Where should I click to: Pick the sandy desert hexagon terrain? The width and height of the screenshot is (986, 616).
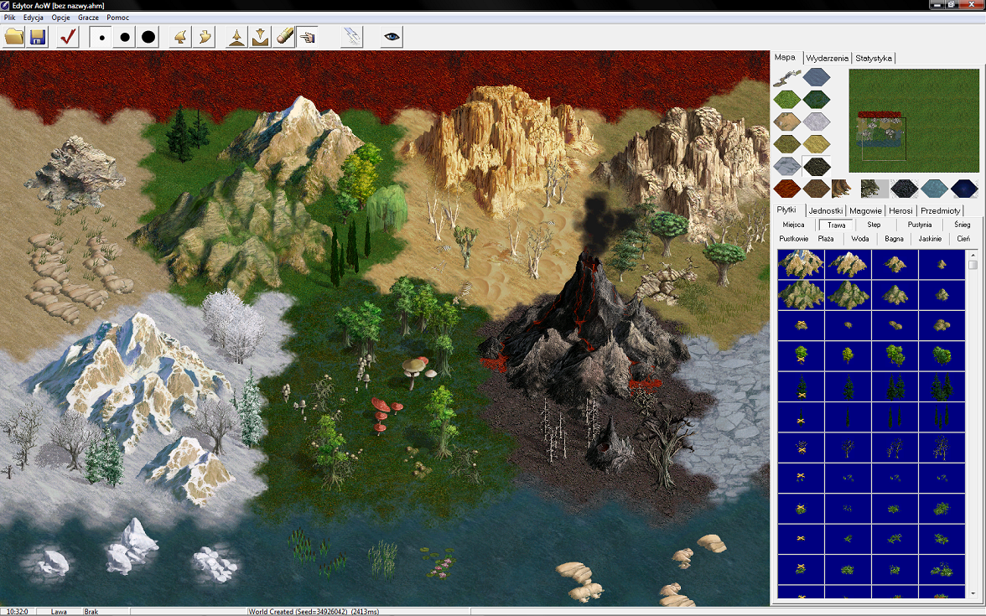[x=787, y=122]
